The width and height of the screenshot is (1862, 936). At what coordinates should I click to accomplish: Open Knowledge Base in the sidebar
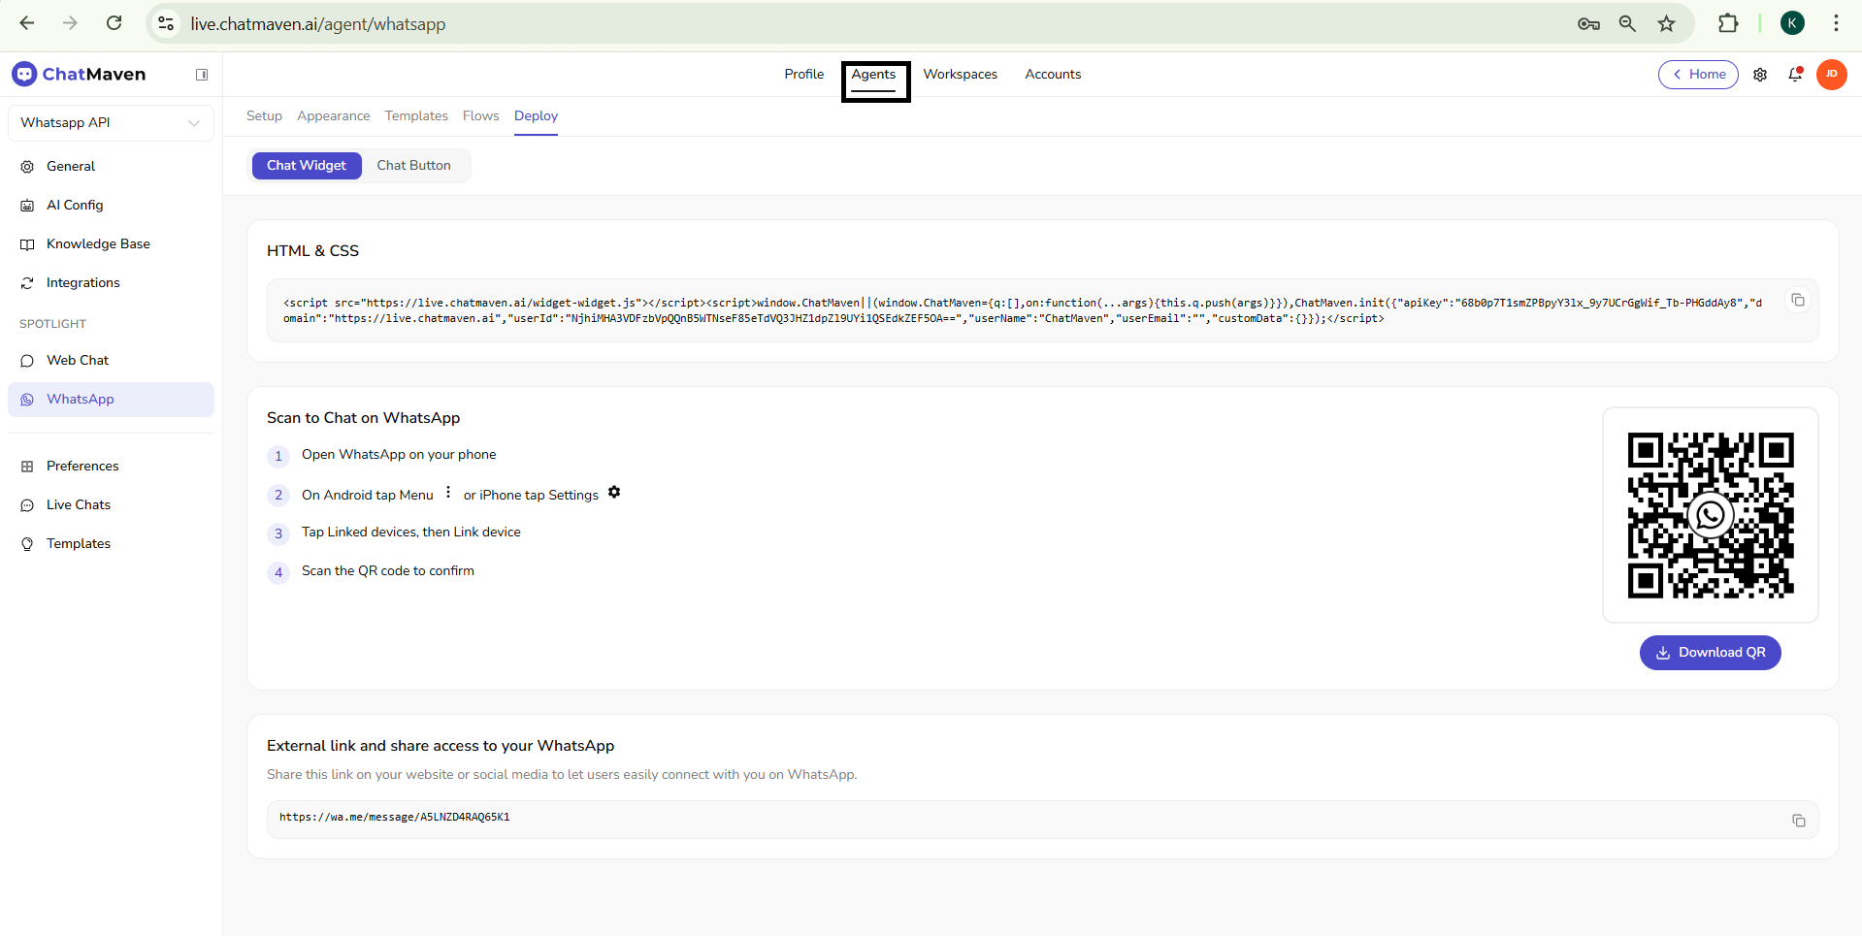click(98, 244)
